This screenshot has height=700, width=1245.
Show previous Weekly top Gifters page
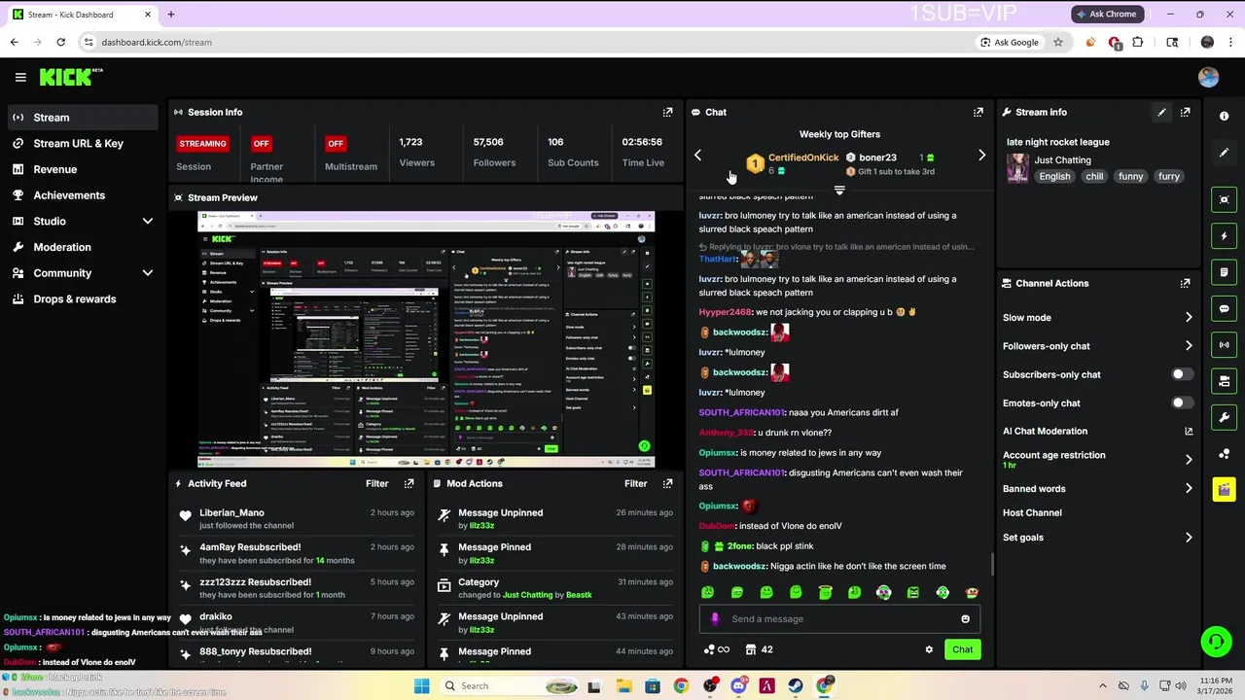[x=697, y=156]
